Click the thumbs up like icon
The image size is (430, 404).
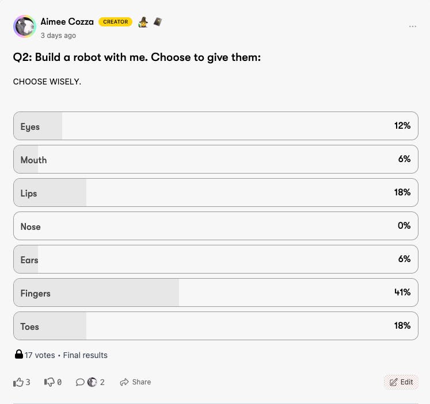click(x=18, y=382)
